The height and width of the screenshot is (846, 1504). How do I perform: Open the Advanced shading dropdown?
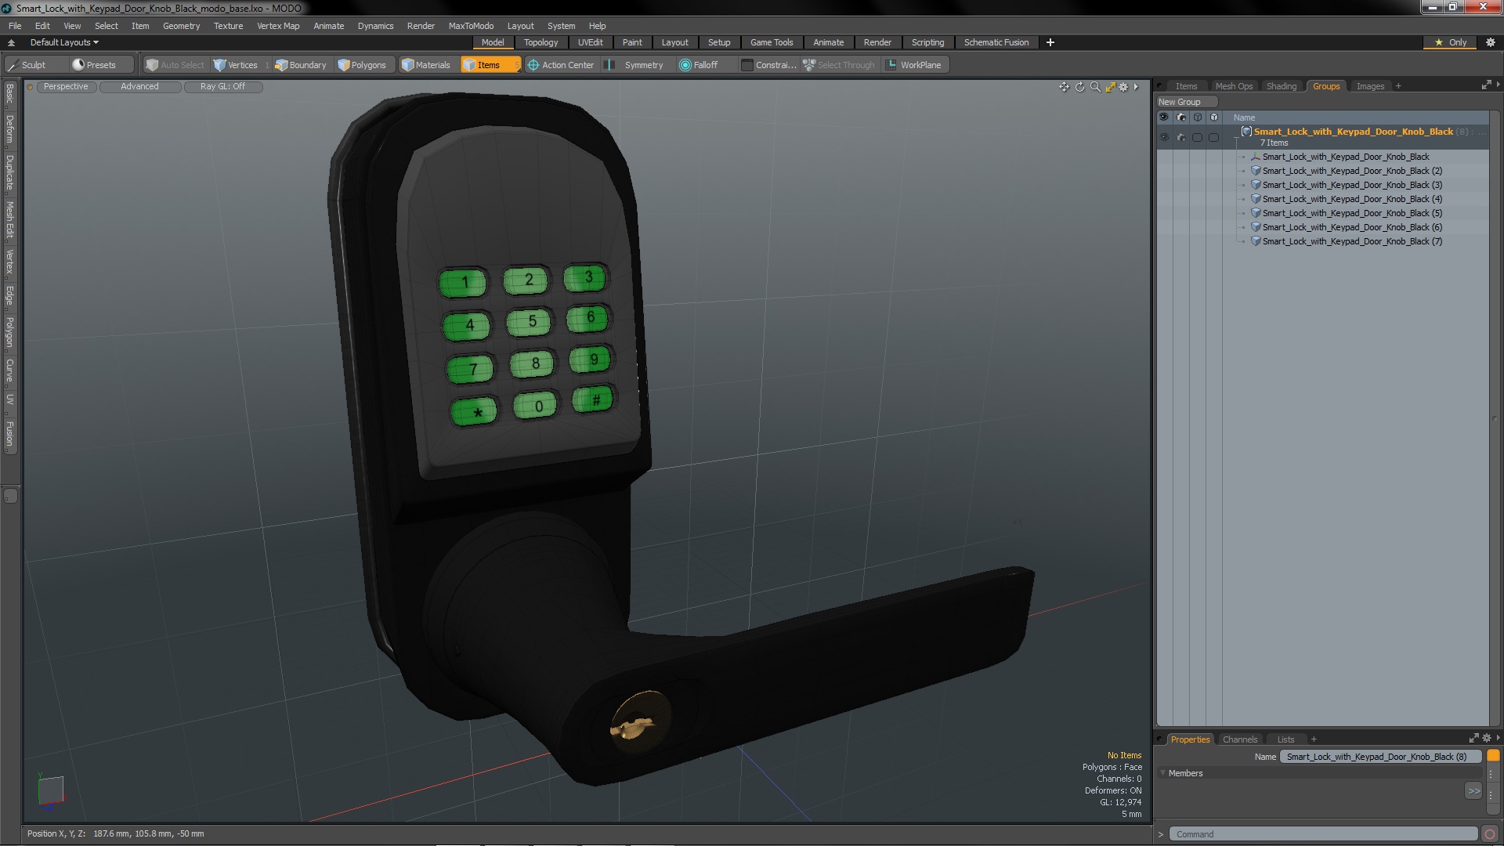point(139,87)
